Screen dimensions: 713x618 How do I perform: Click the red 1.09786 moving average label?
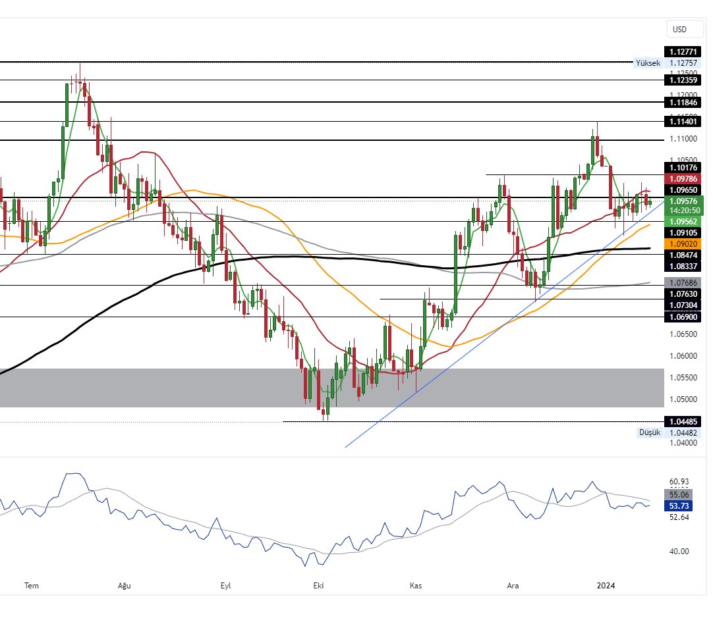[x=683, y=178]
